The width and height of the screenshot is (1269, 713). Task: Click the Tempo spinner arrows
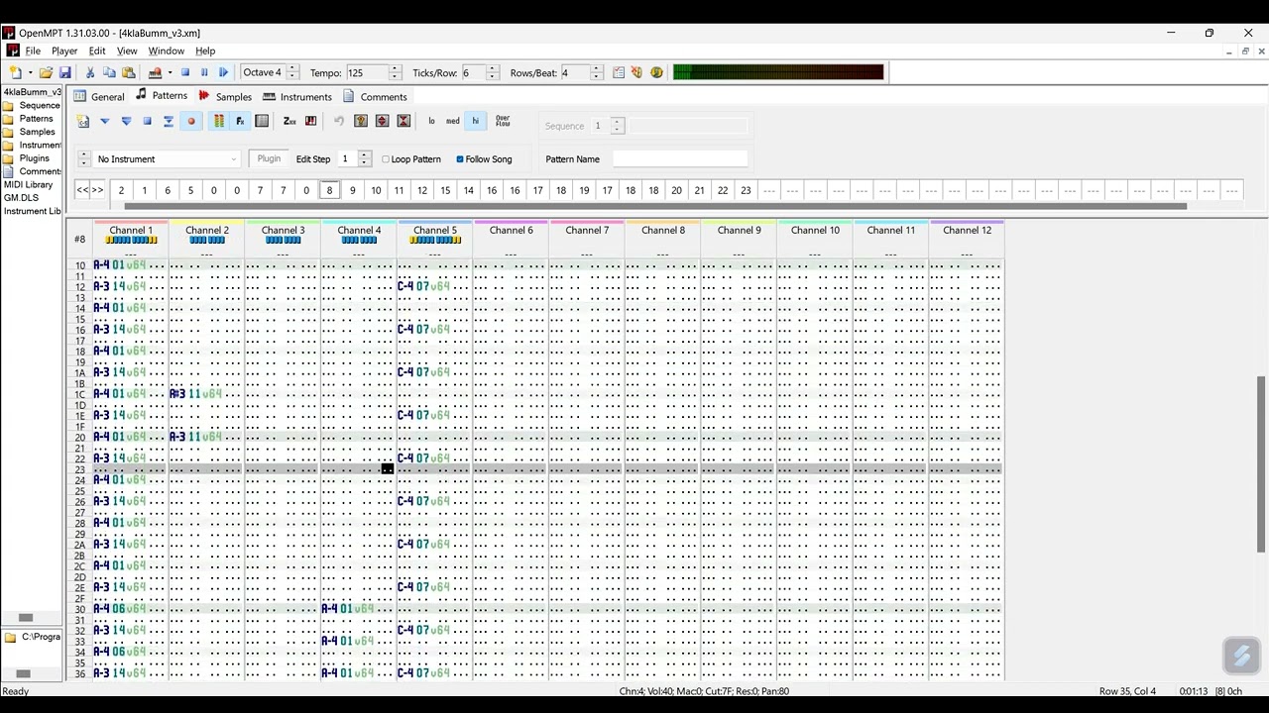(x=395, y=72)
